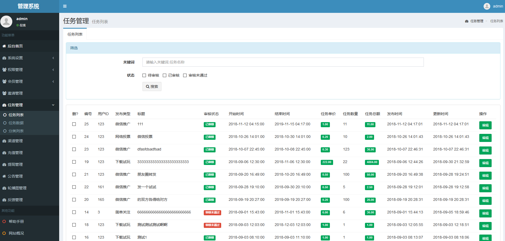Click the 网站概况 orange circle icon
Screen dimensions: 505x241
(x=4, y=233)
